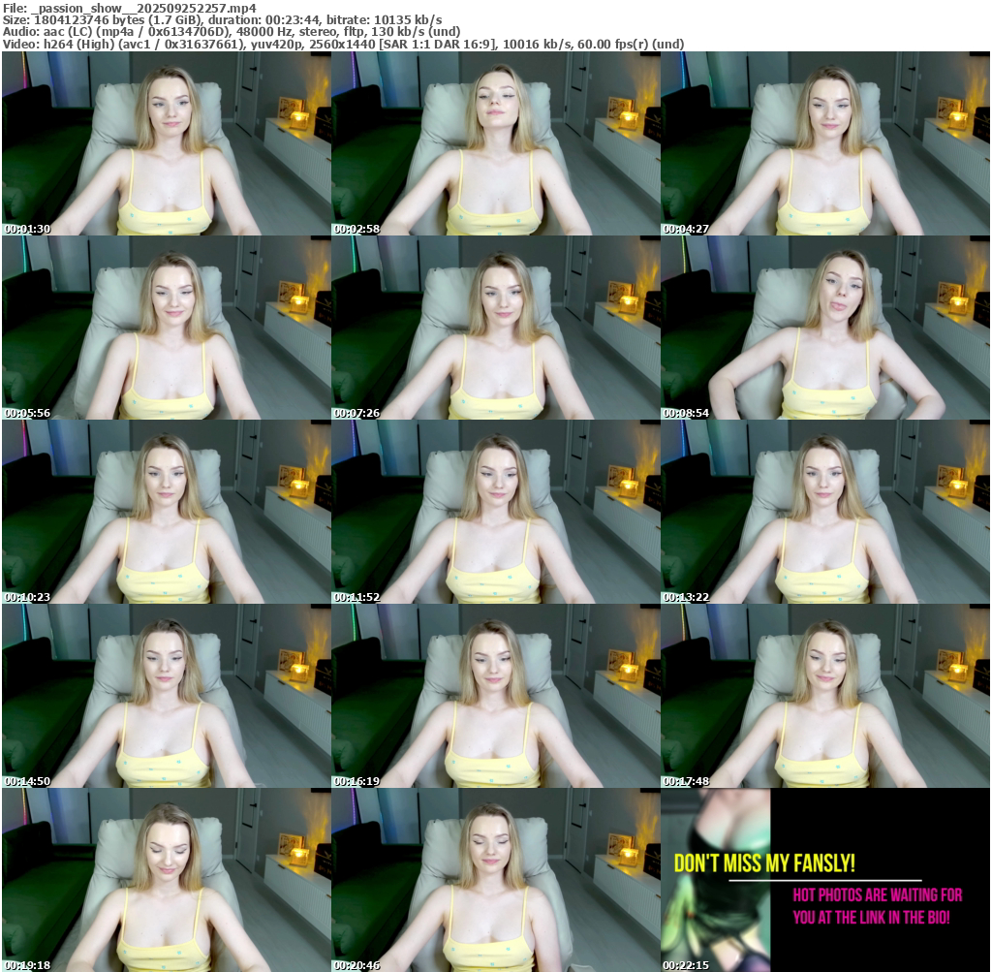Select the 00:07:26 thumbnail
Screen dimensions: 992x972
click(x=495, y=328)
